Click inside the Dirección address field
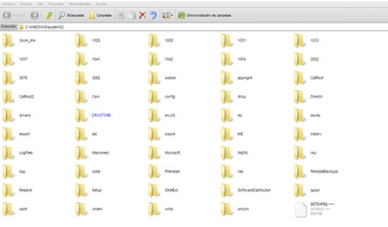Image resolution: width=388 pixels, height=227 pixels. (x=121, y=27)
